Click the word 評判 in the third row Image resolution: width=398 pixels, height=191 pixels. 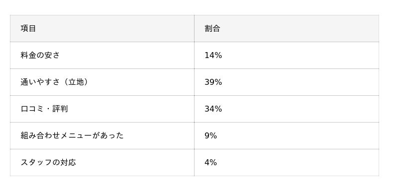click(x=60, y=109)
